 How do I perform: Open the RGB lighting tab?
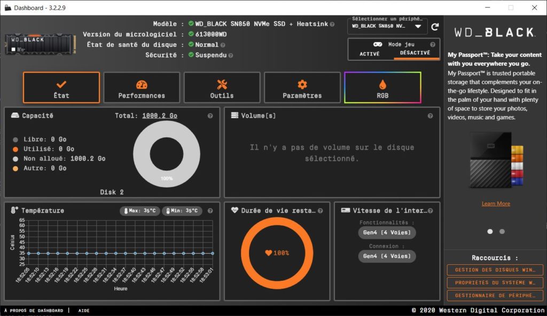click(382, 88)
